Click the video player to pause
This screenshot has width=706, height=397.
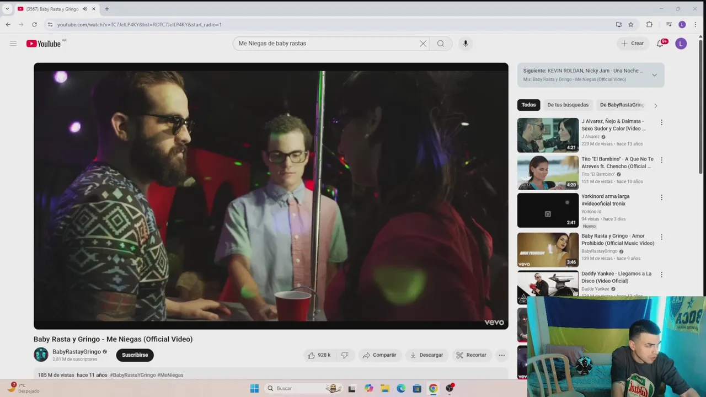[x=271, y=196]
